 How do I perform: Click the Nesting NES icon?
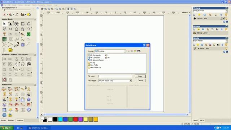29,64
